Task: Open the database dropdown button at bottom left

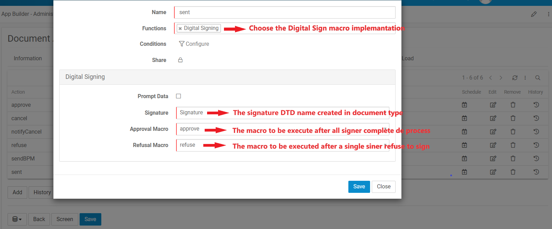Action: 17,219
